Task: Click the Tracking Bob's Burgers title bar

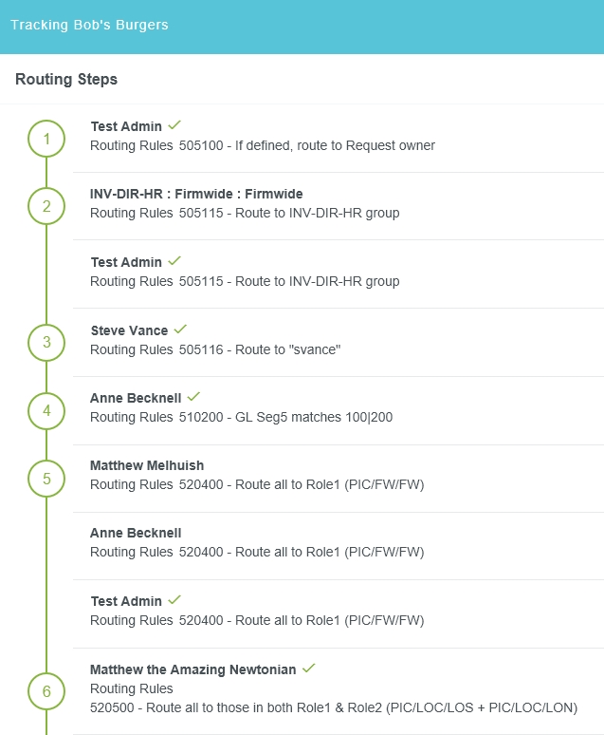Action: coord(89,26)
